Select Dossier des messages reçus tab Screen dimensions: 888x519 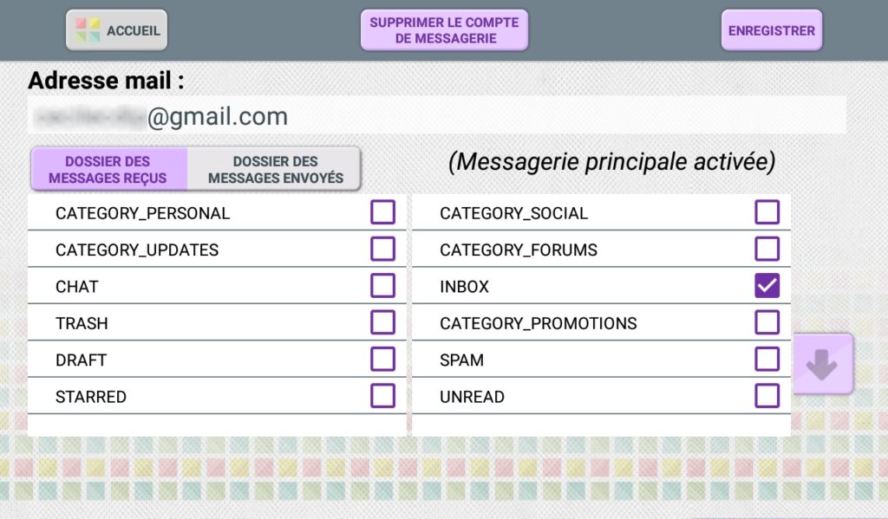click(108, 169)
